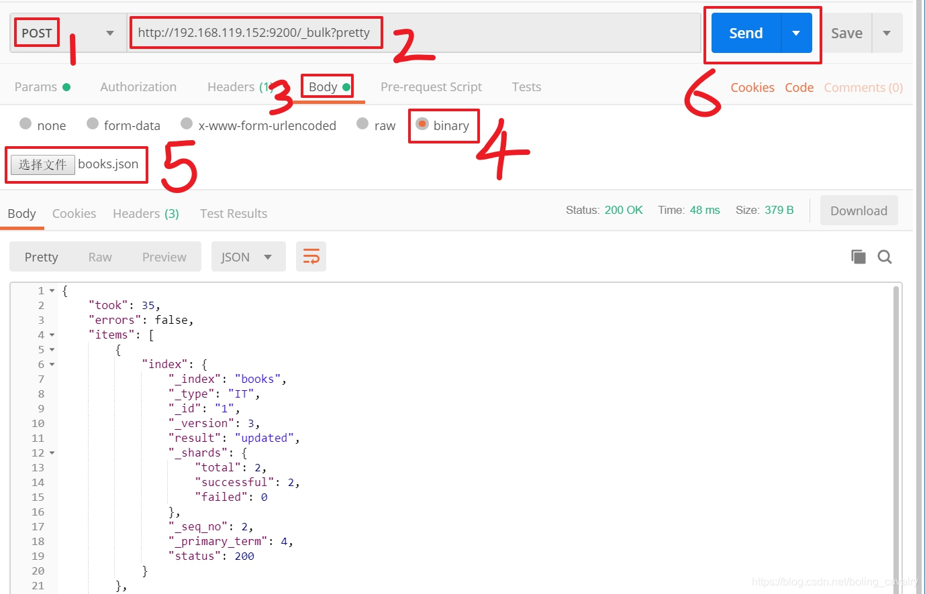This screenshot has width=925, height=594.
Task: Select x-www-form-urlencoded body type
Action: pyautogui.click(x=258, y=125)
